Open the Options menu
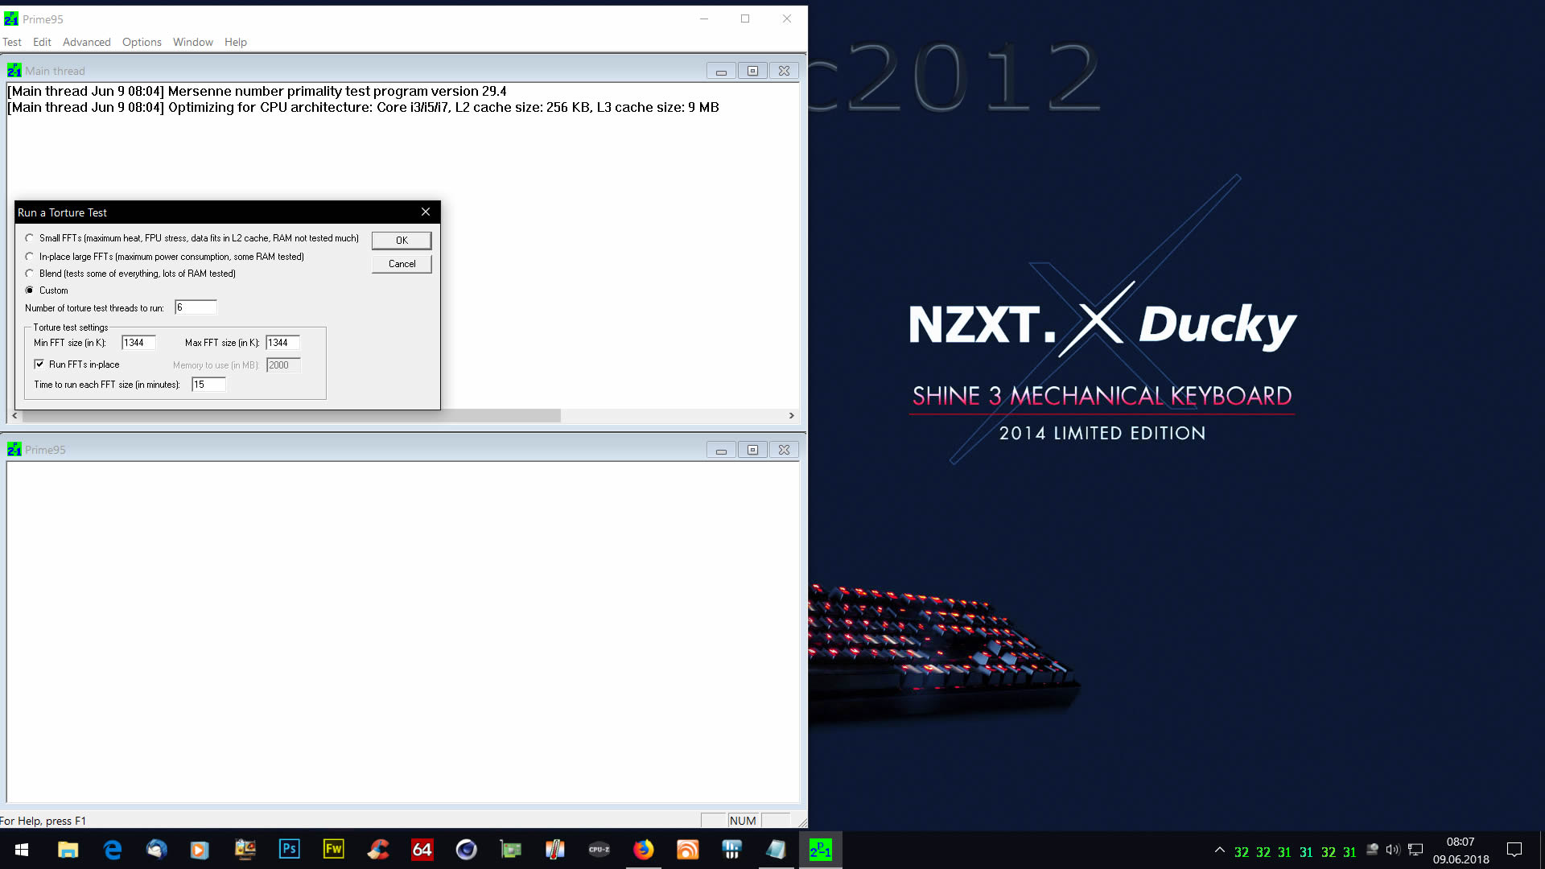Viewport: 1545px width, 869px height. [142, 42]
